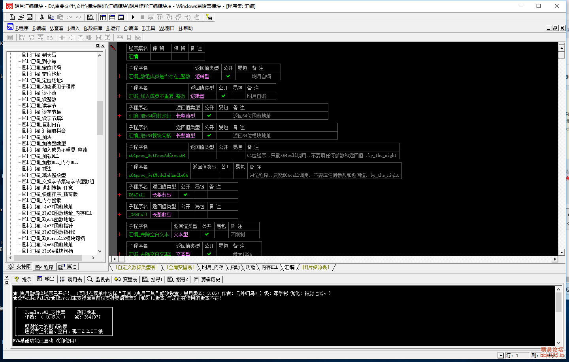Click the equal height alignment icon

[x=129, y=37]
